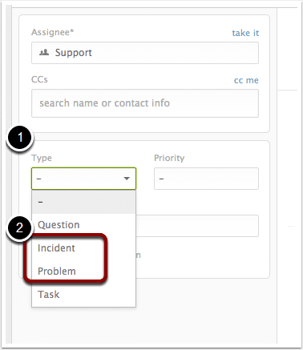Click the Type label
The image size is (303, 350).
(42, 158)
